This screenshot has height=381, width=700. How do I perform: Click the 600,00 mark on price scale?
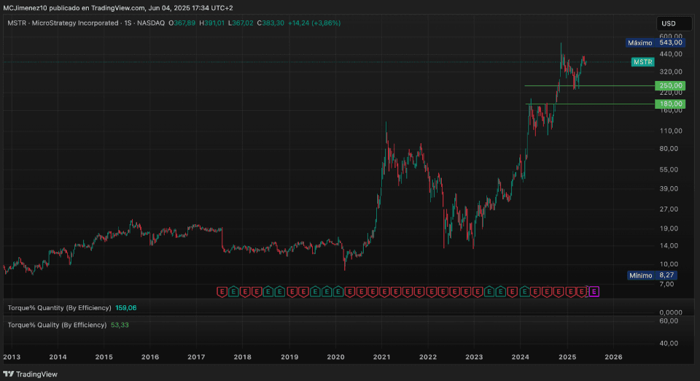pos(671,36)
